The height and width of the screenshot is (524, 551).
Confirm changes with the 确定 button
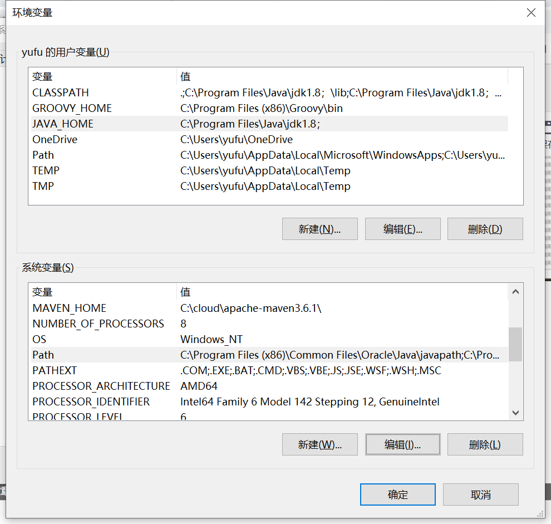(397, 494)
